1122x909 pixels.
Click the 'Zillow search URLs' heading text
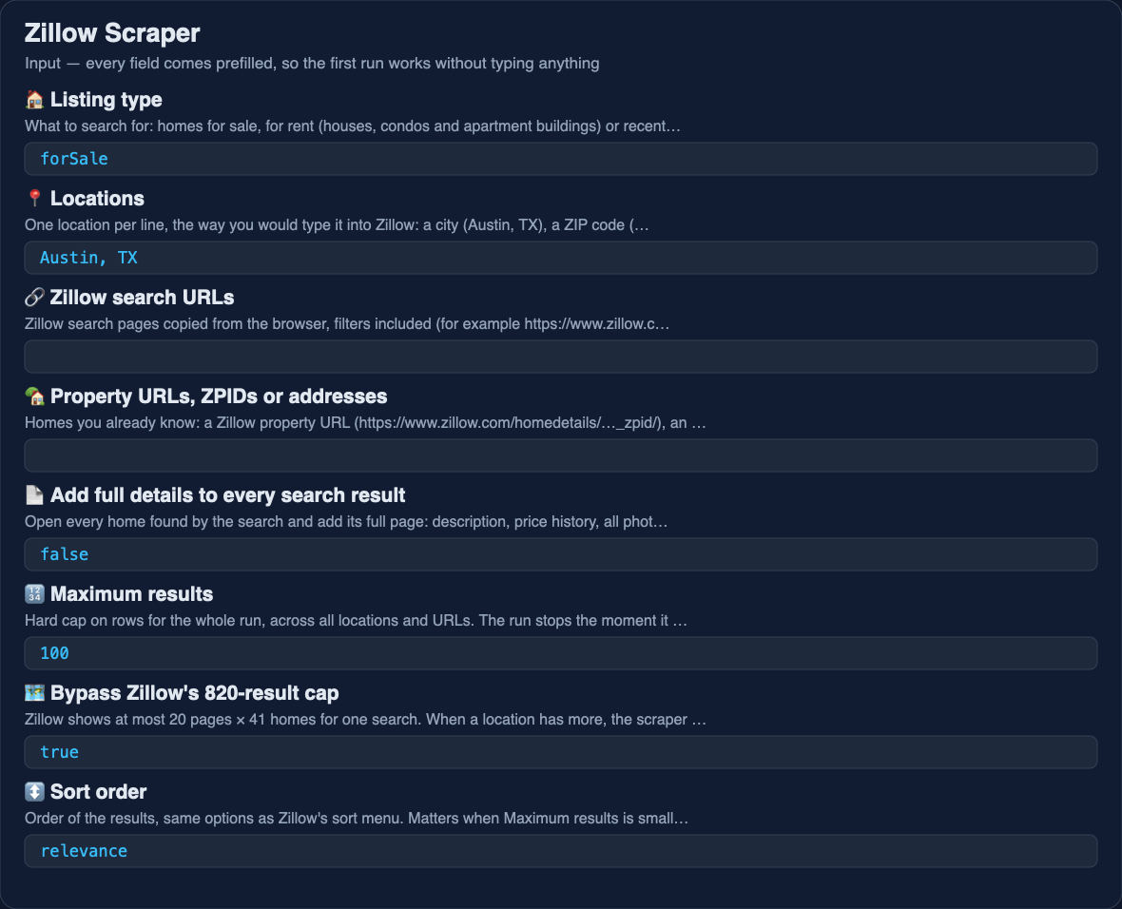142,297
